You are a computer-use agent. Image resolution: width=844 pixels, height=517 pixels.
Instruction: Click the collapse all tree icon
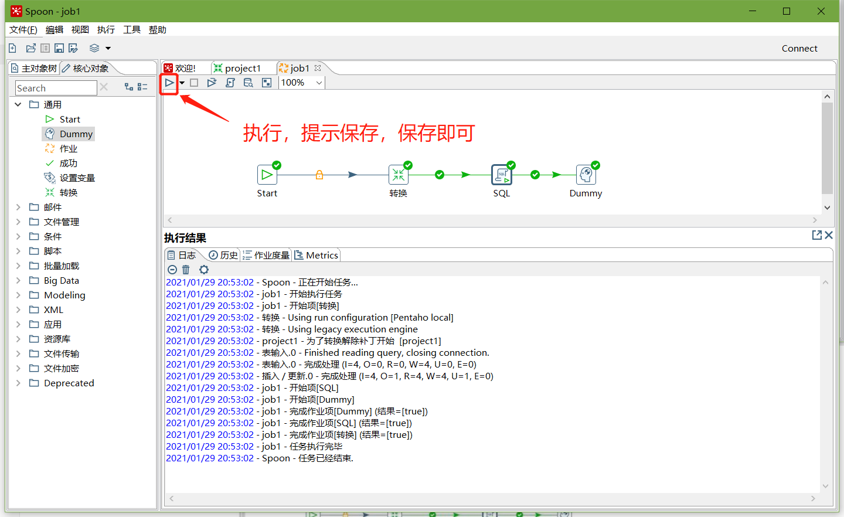point(142,87)
